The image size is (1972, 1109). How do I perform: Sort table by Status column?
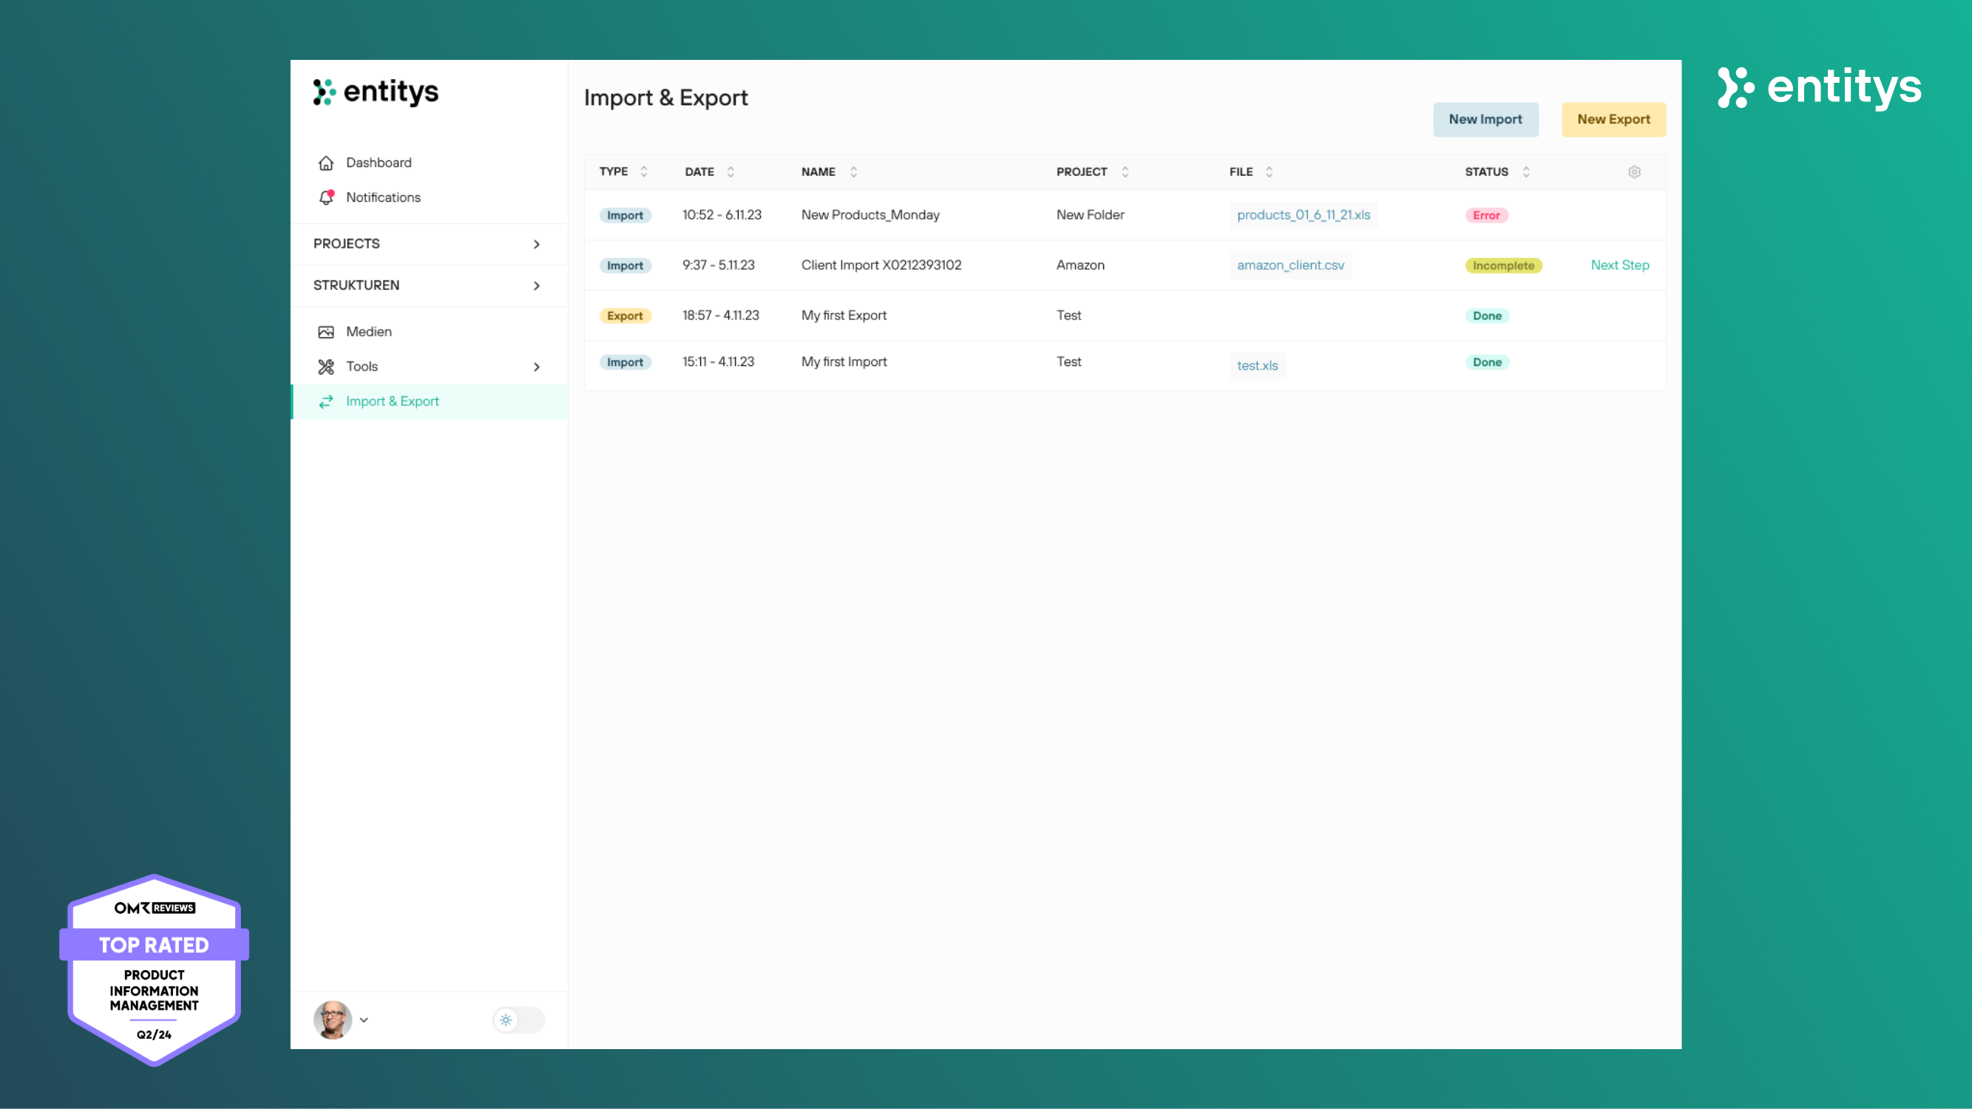pyautogui.click(x=1525, y=172)
